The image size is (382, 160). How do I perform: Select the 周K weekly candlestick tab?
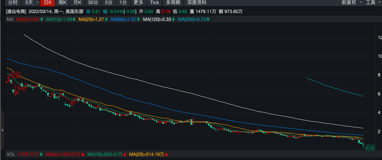point(62,3)
